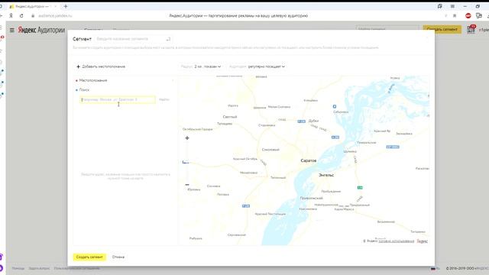This screenshot has height=275, width=489.
Task: Zoom in the map with plus
Action: pos(187,137)
